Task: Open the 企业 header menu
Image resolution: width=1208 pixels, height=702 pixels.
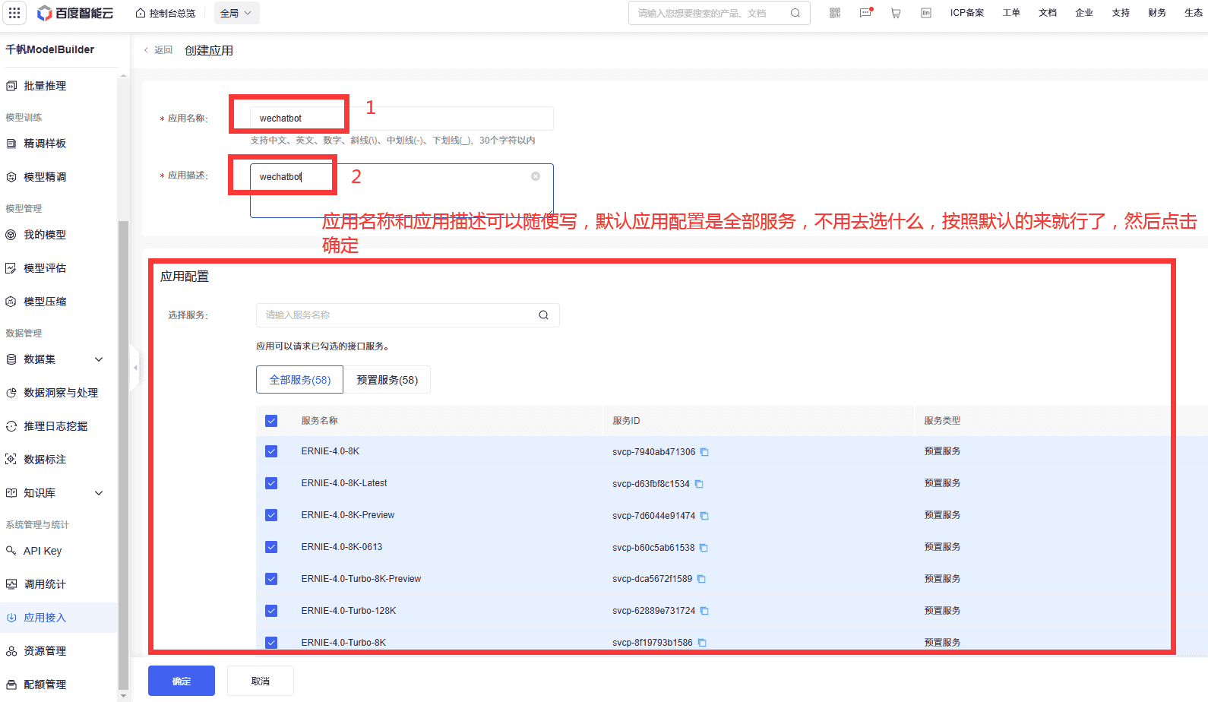Action: 1084,13
